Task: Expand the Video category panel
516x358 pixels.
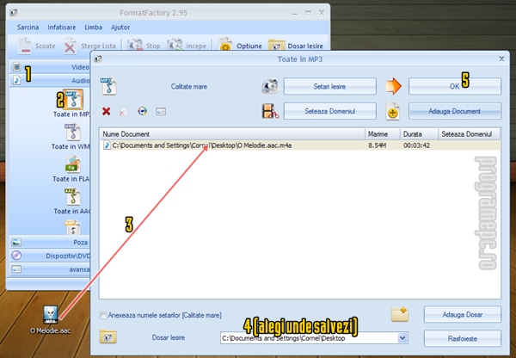Action: 49,67
